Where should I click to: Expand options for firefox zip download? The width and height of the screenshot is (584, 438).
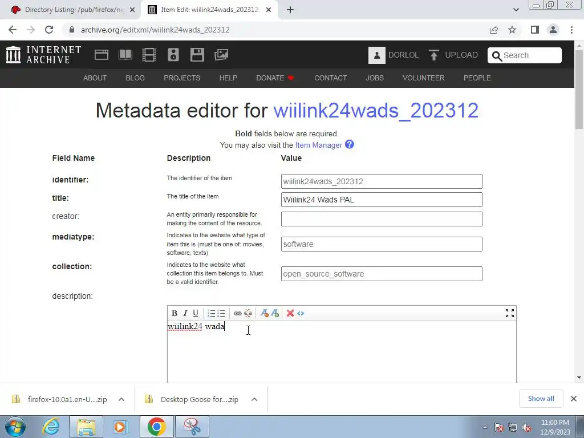121,399
